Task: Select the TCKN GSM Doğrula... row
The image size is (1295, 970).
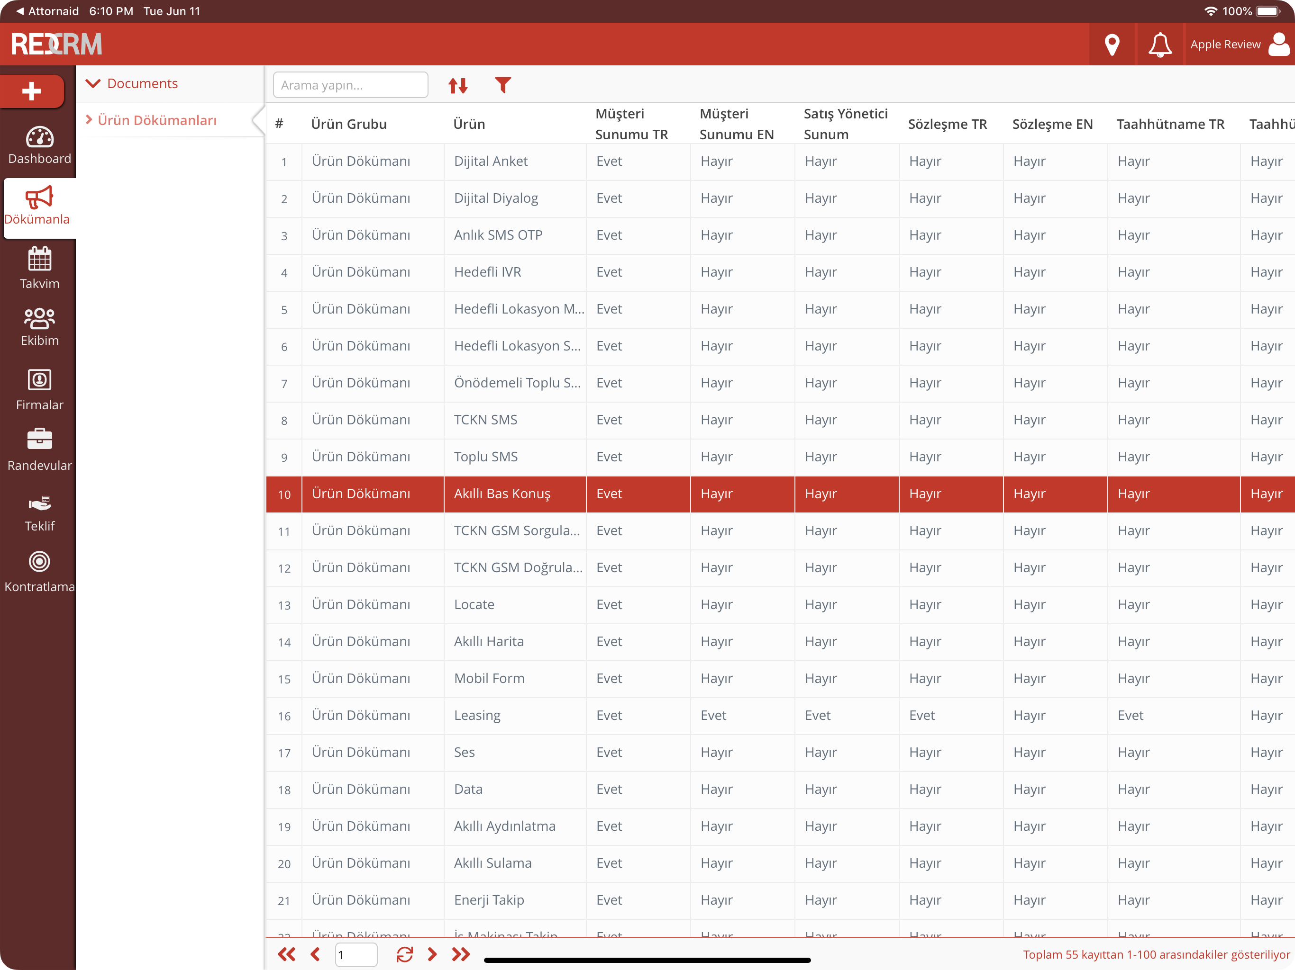Action: 780,567
